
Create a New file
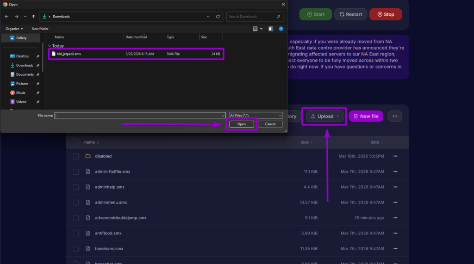pyautogui.click(x=366, y=117)
